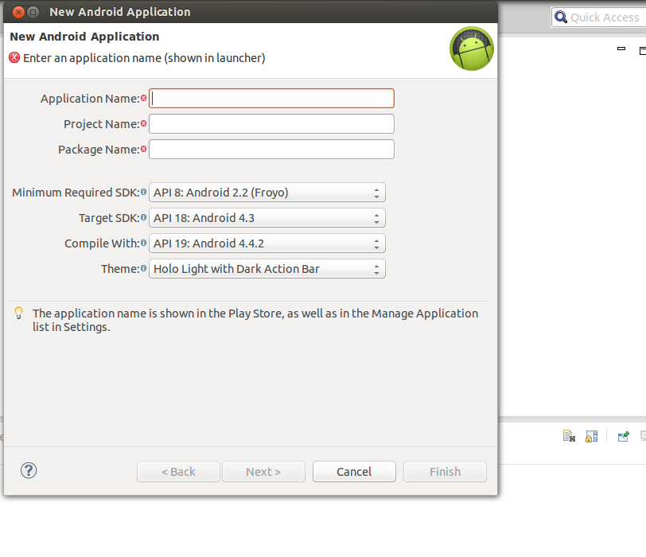The height and width of the screenshot is (557, 646).
Task: Click the error marker beside Application Name
Action: 143,98
